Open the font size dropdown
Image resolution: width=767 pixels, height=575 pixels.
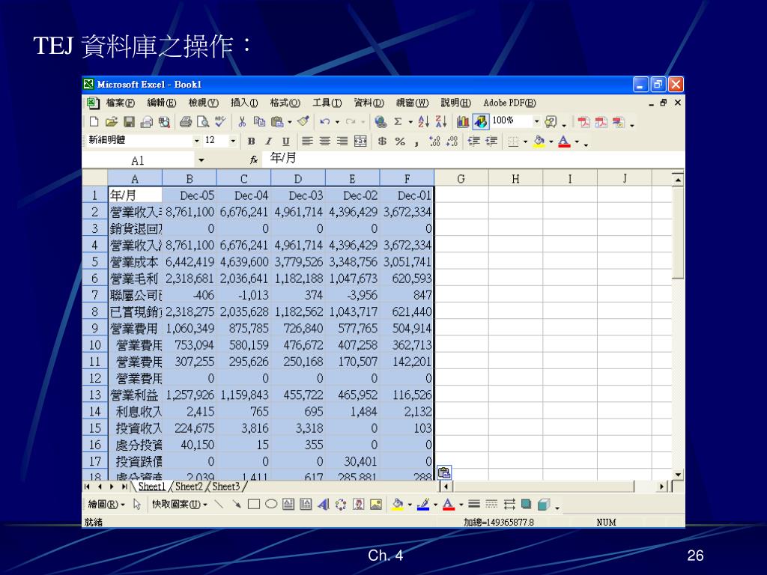(233, 141)
